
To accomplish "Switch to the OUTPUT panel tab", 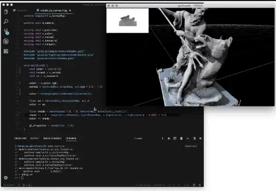I will (35, 138).
